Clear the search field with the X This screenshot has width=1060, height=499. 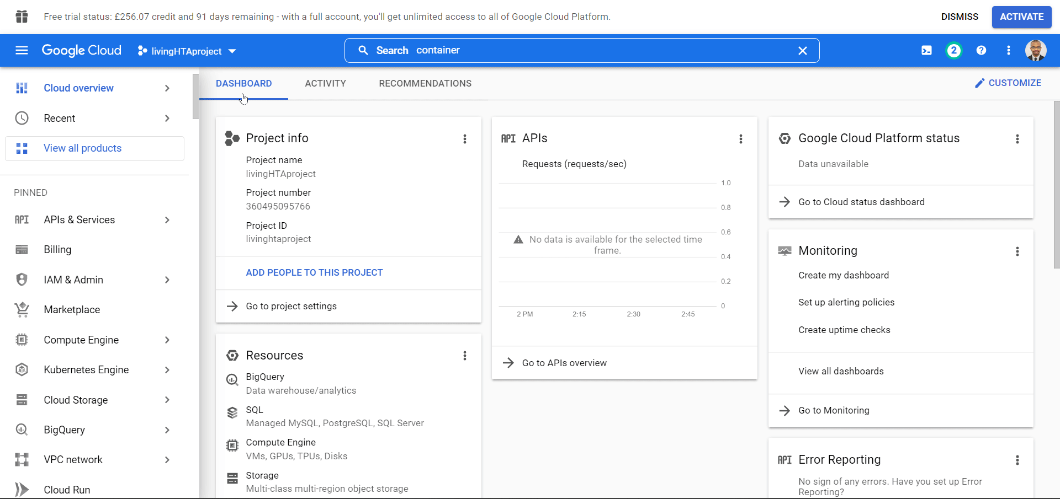point(803,50)
